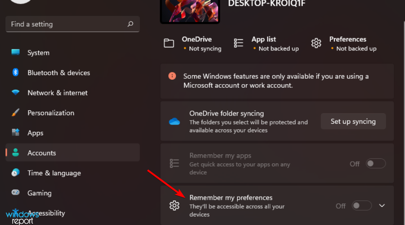Click the Set up syncing button

pyautogui.click(x=353, y=121)
